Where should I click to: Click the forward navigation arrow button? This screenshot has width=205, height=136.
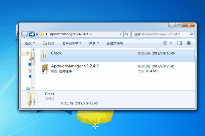pyautogui.click(x=32, y=34)
